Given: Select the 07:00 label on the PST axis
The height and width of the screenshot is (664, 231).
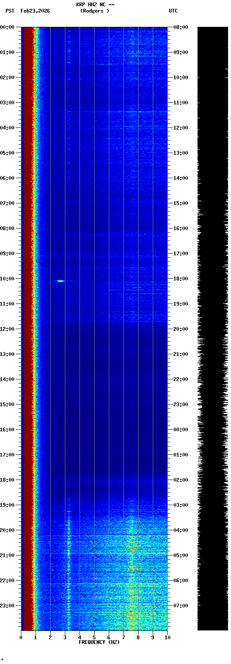Looking at the screenshot, I should coord(8,203).
